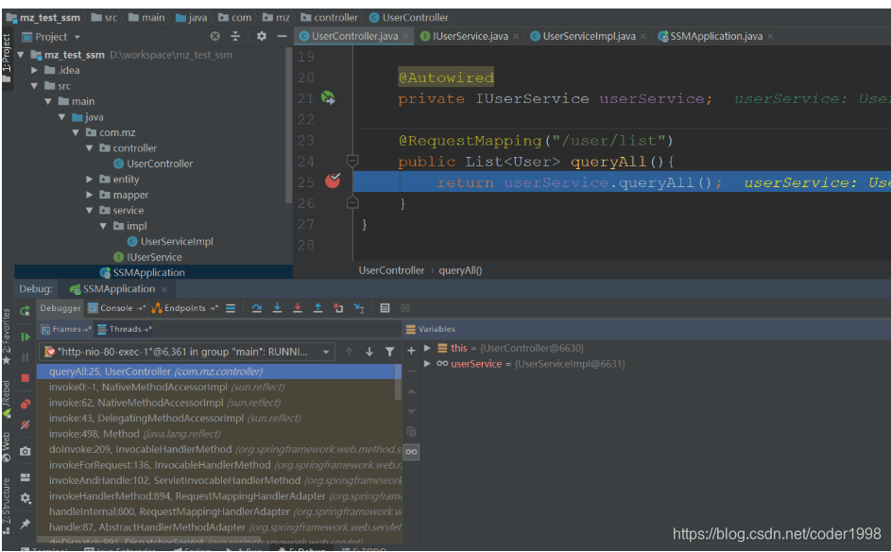Go to next frame down arrow
The width and height of the screenshot is (891, 552).
pos(369,352)
